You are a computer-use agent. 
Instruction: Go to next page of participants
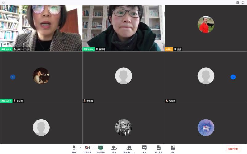233,77
